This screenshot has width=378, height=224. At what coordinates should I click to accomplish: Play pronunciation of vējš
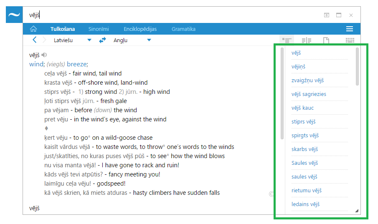coord(44,55)
